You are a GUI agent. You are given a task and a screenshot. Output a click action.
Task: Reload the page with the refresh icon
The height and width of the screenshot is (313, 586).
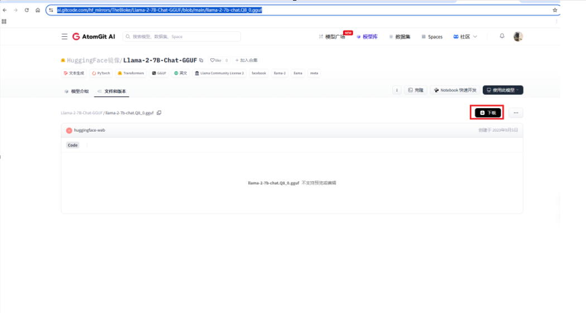click(x=27, y=10)
